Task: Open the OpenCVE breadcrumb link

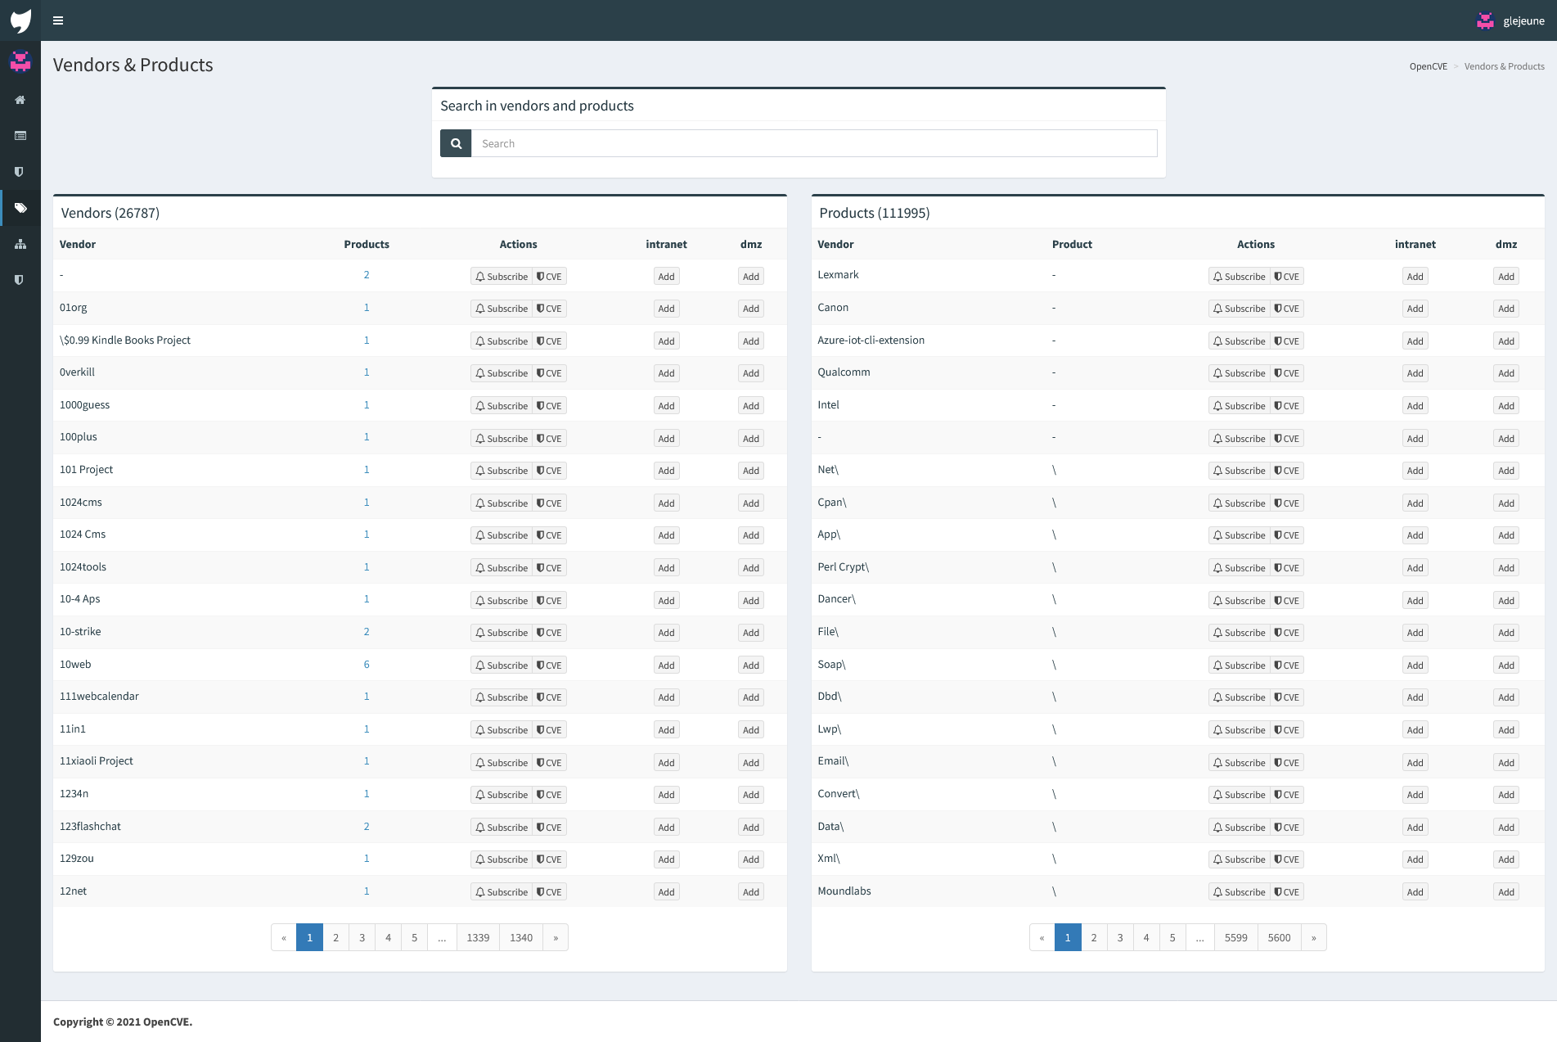Action: [x=1429, y=66]
